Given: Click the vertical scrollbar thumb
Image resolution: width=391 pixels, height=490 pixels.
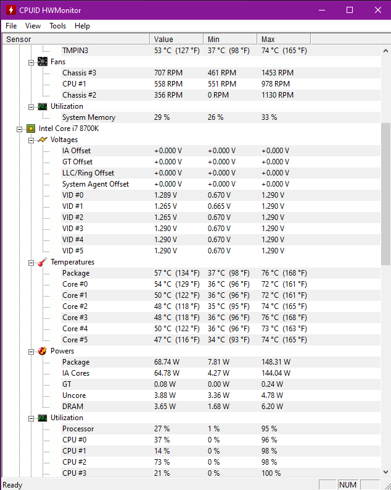Looking at the screenshot, I should 385,193.
